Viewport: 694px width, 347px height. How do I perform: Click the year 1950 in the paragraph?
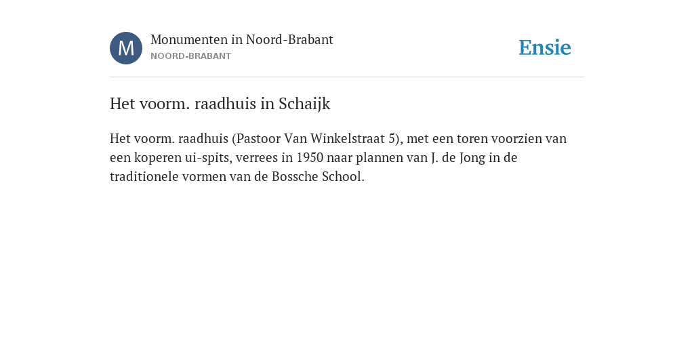click(x=310, y=158)
